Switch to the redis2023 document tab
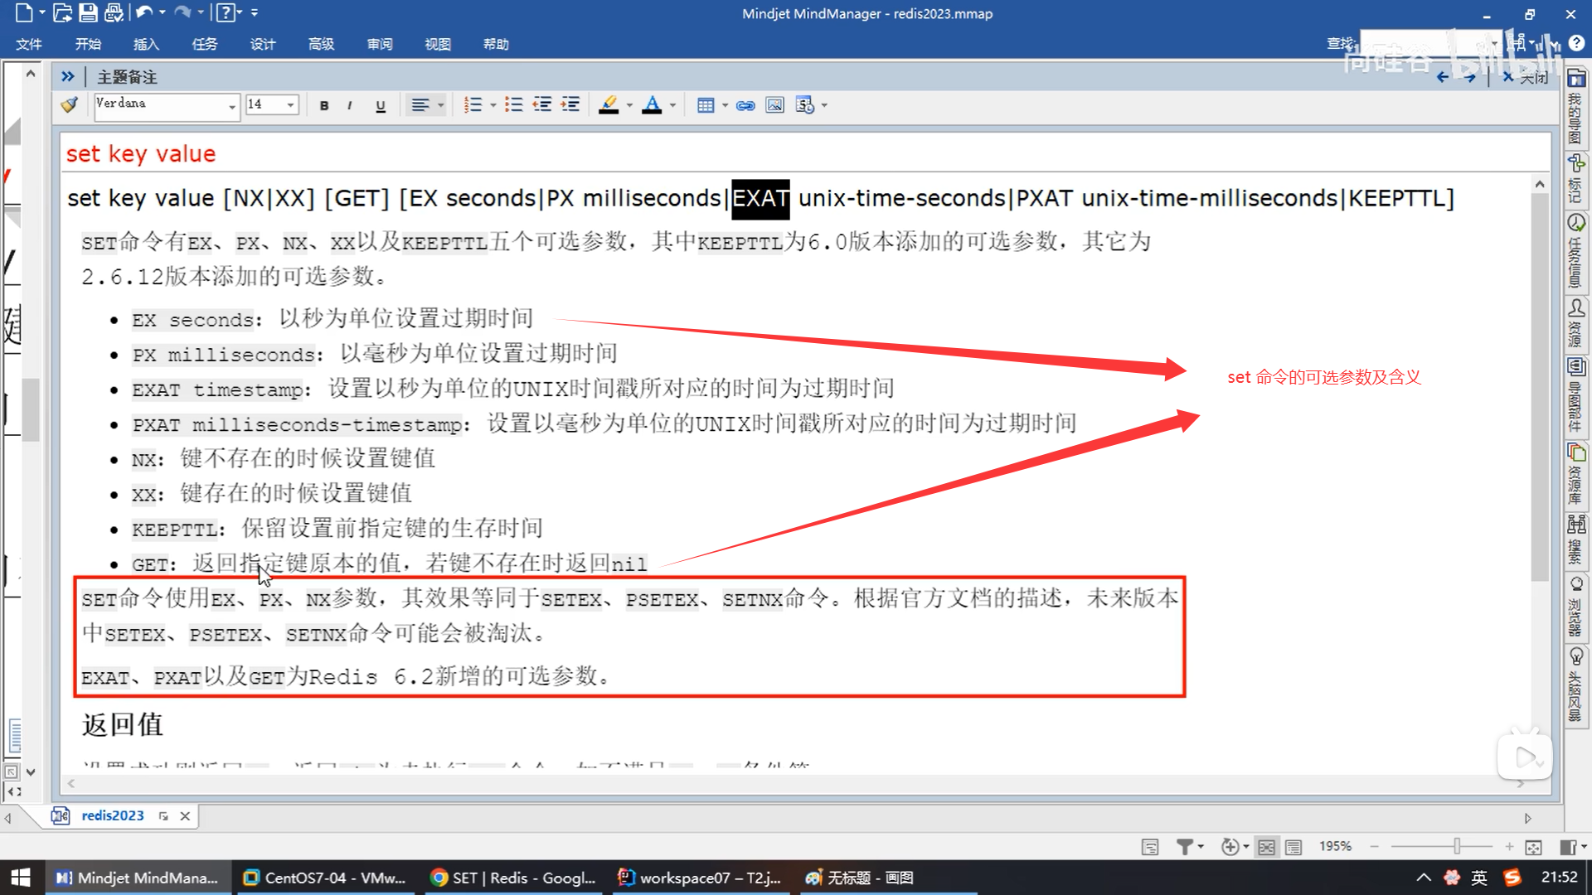The image size is (1592, 895). 112,815
